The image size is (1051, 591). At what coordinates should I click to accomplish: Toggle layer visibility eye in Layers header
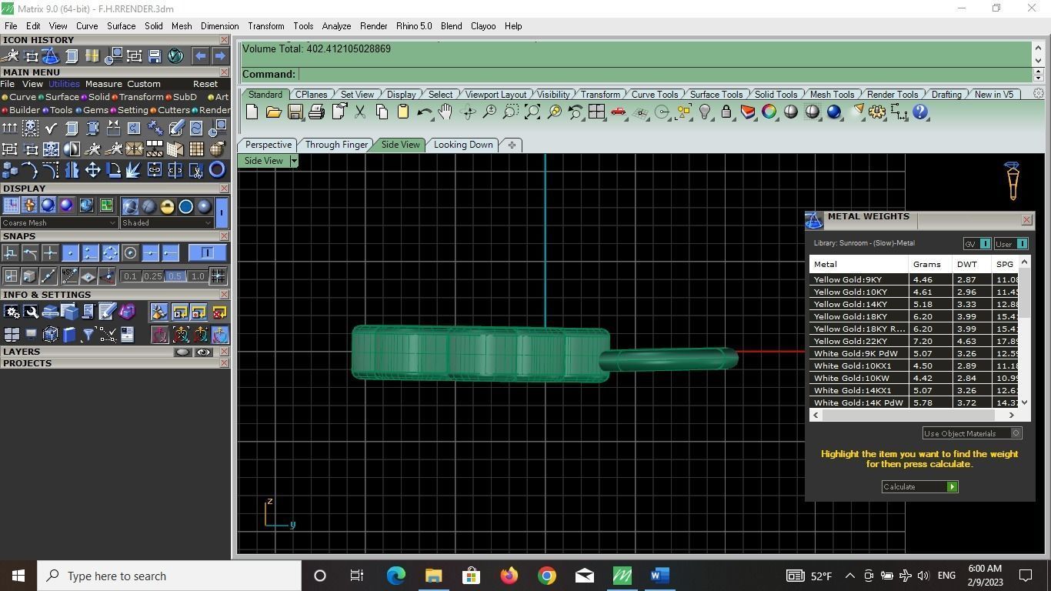pos(203,352)
